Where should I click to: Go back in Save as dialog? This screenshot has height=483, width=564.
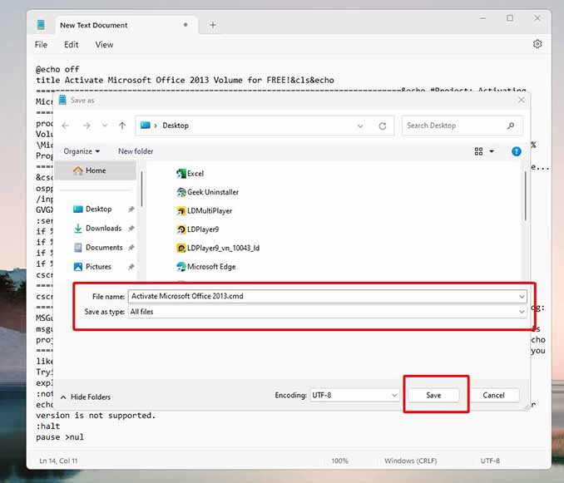(66, 126)
